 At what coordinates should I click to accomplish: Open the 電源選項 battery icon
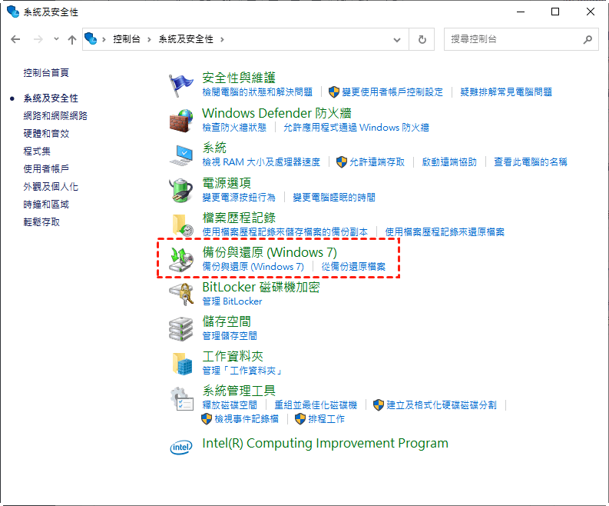(181, 190)
